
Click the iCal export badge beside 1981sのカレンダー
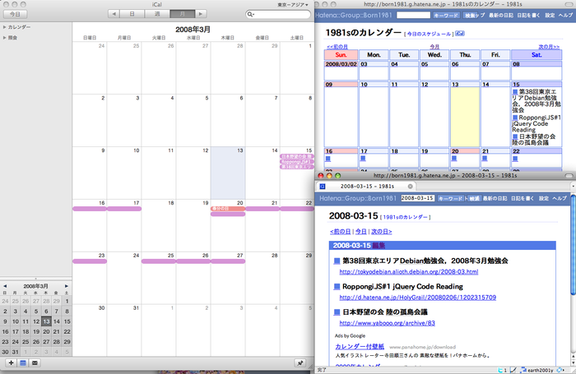pyautogui.click(x=460, y=34)
